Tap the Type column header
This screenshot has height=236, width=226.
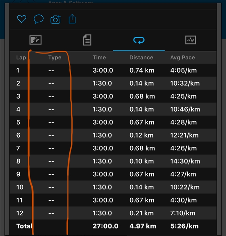[55, 57]
